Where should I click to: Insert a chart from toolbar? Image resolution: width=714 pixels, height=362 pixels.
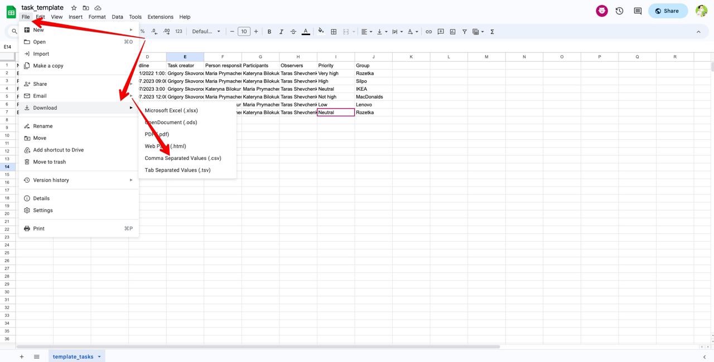coord(452,32)
